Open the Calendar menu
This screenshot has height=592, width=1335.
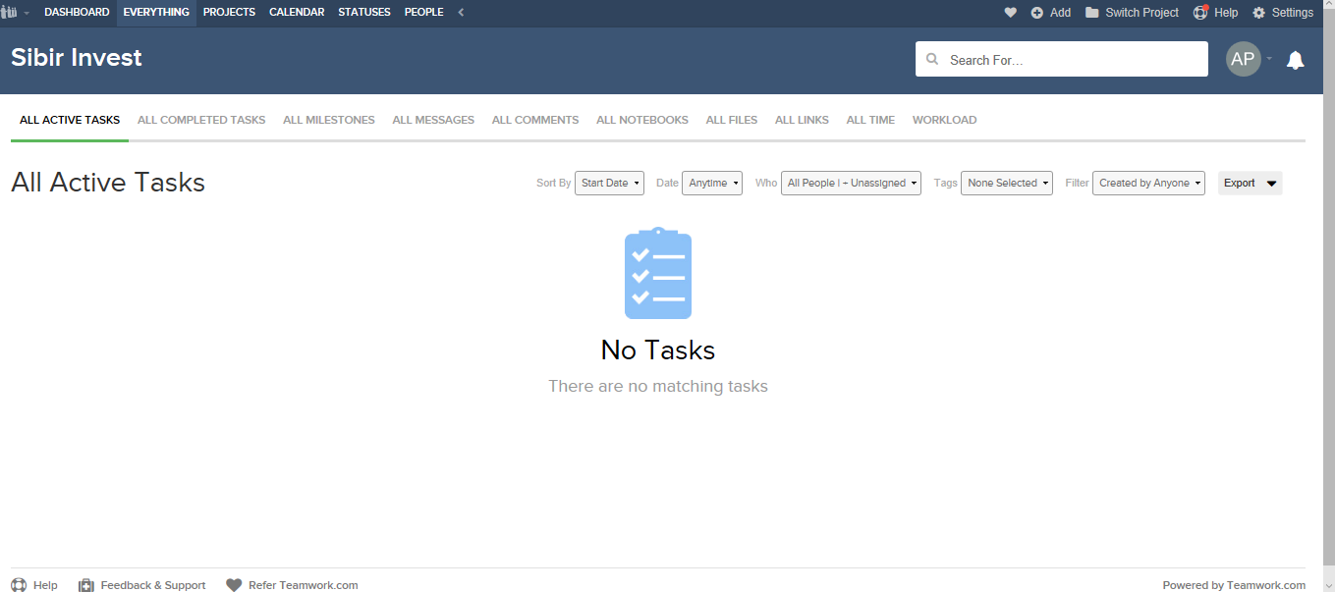tap(297, 13)
